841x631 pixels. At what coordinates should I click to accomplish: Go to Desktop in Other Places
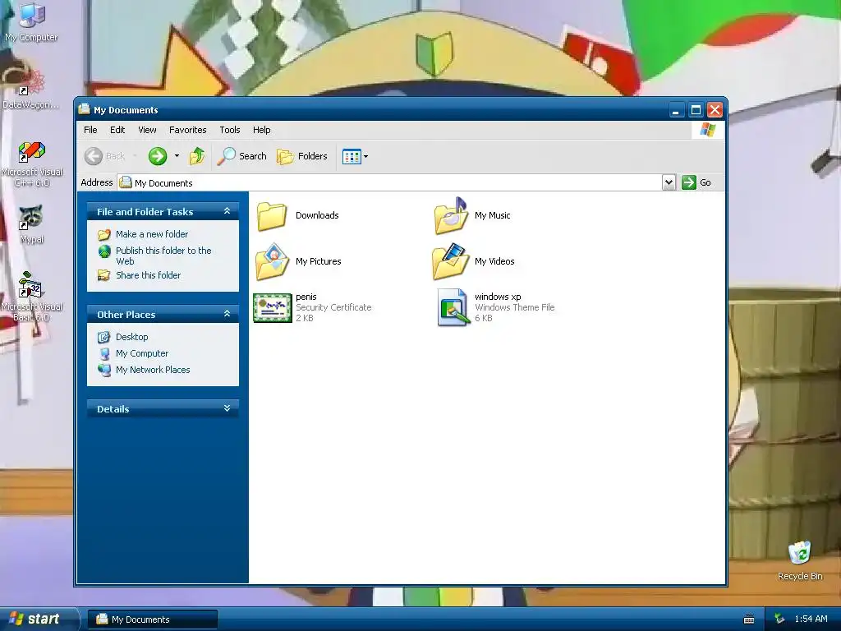point(132,337)
